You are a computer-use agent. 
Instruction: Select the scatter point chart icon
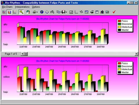click(x=14, y=12)
